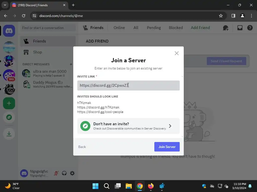The height and width of the screenshot is (192, 257).
Task: Open the blurred server icon below home
Action: tap(9, 47)
